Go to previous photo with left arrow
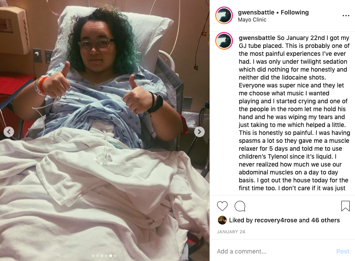Screen dimensions: 355x261 coord(9,132)
